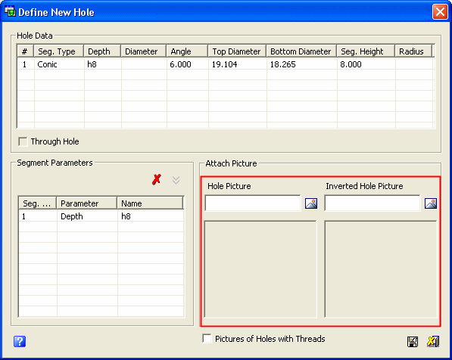Toggle Pictures of Holes with Threads checkbox
Screen dimensions: 452x360
tap(207, 339)
